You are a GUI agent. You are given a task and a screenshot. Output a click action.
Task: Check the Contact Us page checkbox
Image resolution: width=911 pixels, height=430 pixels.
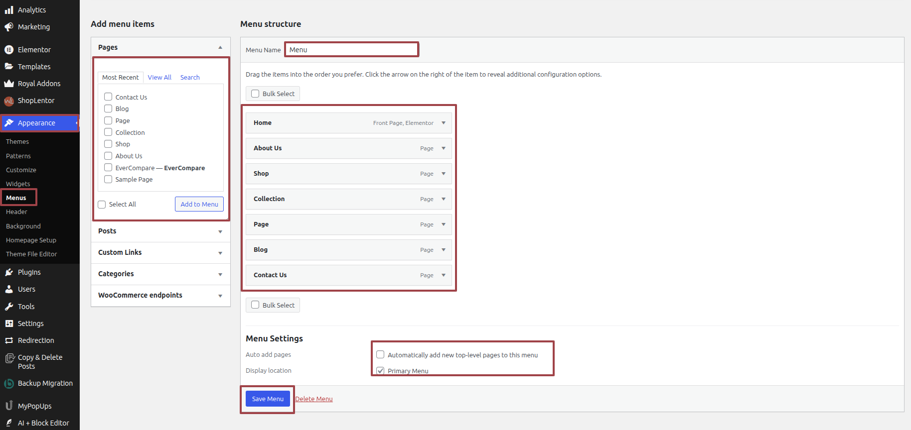coord(108,97)
